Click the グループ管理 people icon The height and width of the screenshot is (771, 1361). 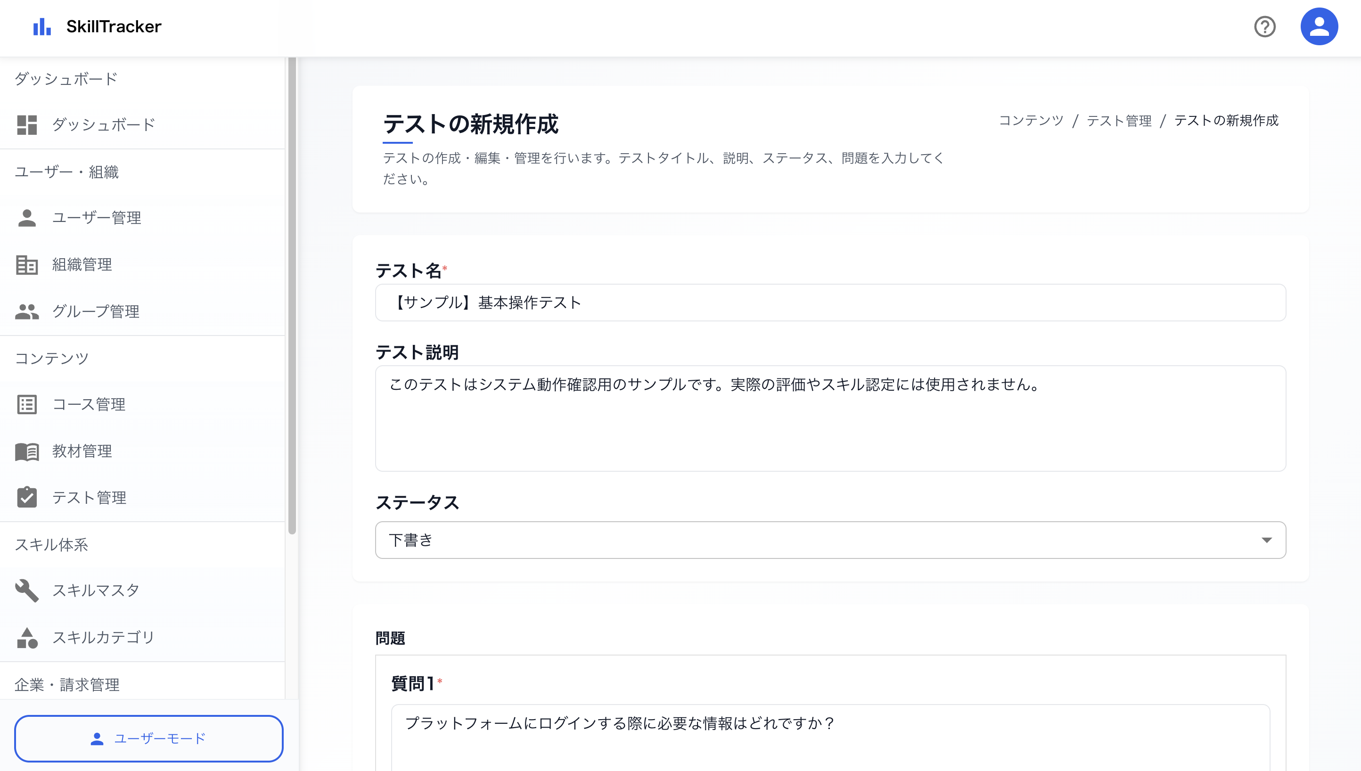tap(26, 312)
